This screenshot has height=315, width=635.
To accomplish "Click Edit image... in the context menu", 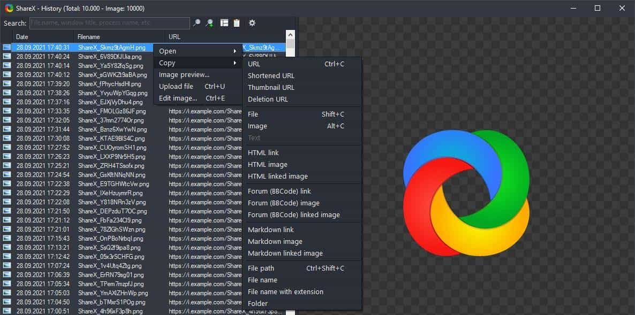I will (x=178, y=98).
